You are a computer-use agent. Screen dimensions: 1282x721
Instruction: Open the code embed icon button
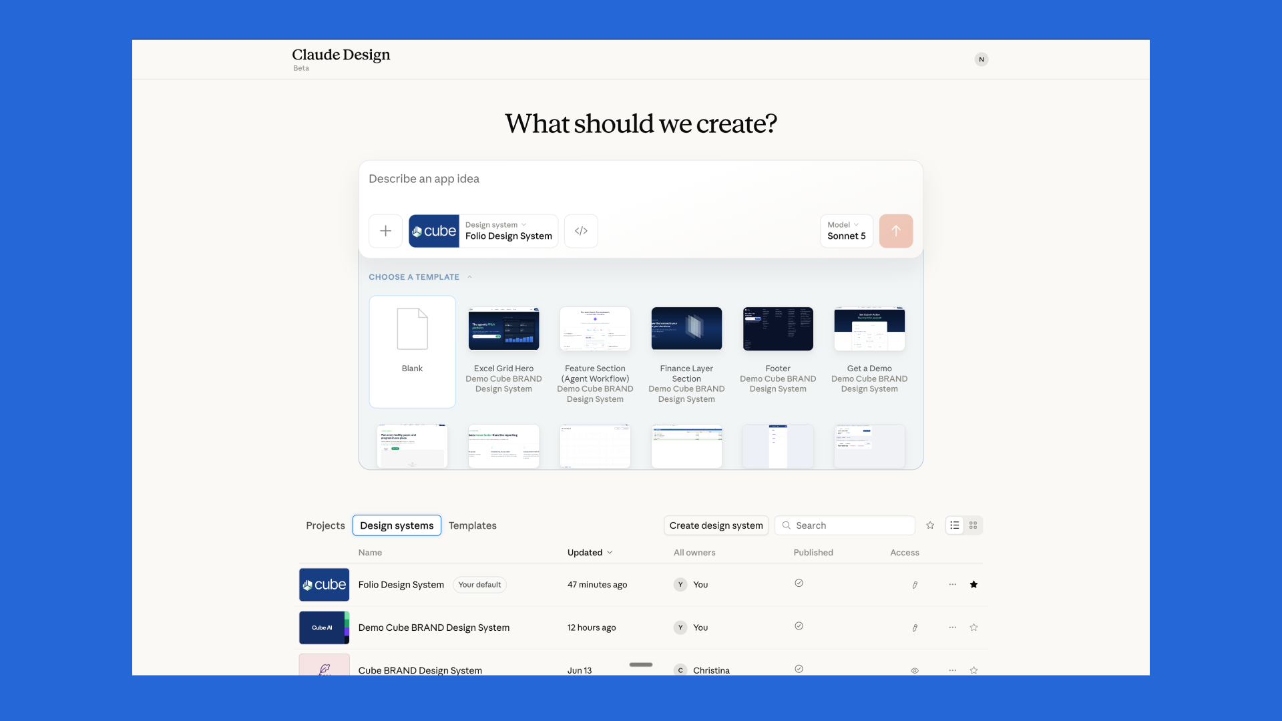point(581,231)
